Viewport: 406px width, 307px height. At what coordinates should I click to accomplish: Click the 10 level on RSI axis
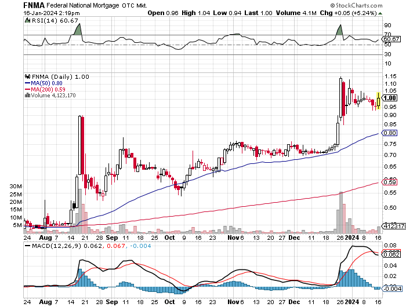(387, 64)
